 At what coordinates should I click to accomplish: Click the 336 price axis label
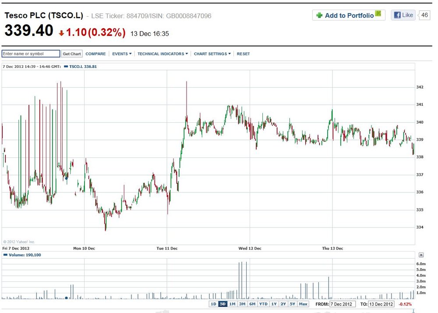coord(420,192)
